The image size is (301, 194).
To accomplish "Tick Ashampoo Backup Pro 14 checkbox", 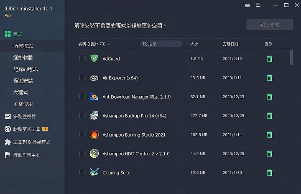I will [x=82, y=115].
